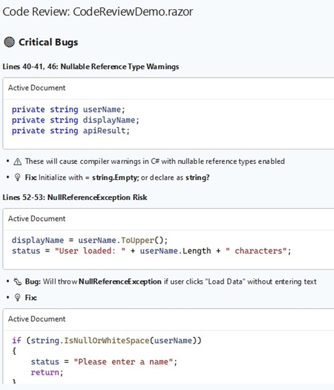Click code line 'private string displayName;'
This screenshot has height=390, width=334.
(x=75, y=120)
